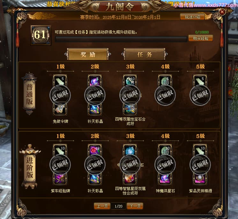238x219 pixels.
Task: Click the 九阁 experience progress bar
Action: tap(121, 39)
